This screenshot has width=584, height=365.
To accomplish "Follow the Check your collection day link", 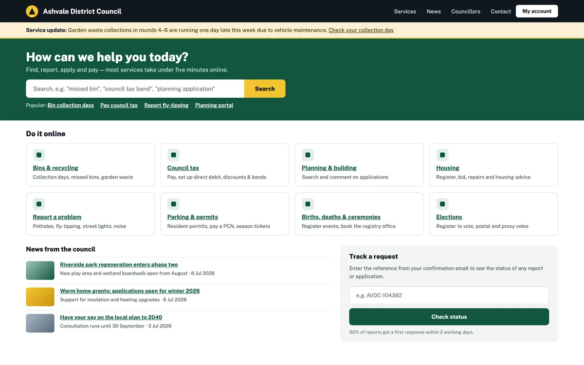I will click(361, 30).
